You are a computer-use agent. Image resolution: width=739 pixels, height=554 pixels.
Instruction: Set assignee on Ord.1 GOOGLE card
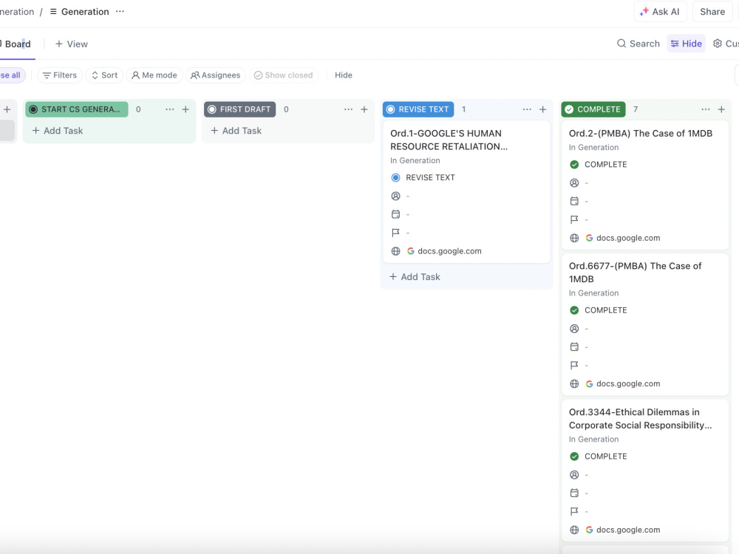396,196
